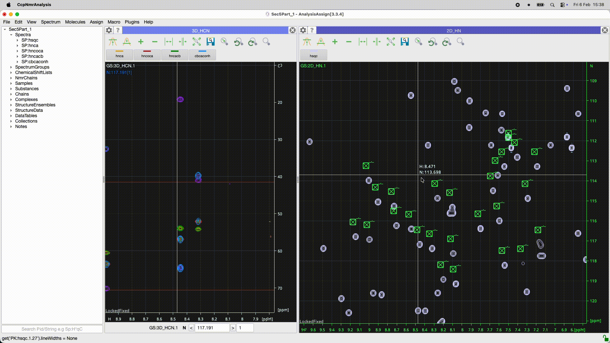This screenshot has width=610, height=343.
Task: Add a contour level in 3D_HCN
Action: click(x=141, y=42)
